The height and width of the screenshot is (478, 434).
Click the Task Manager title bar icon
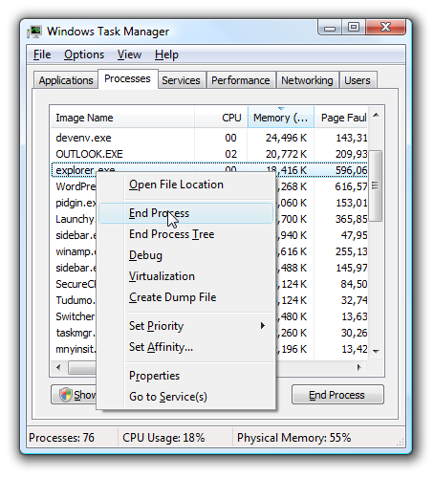[x=34, y=32]
